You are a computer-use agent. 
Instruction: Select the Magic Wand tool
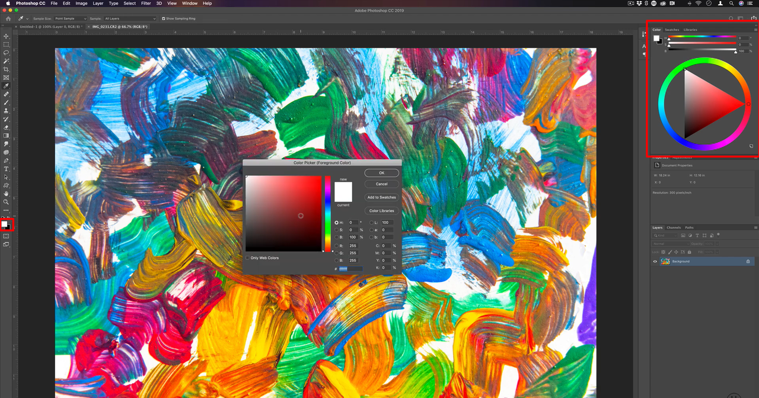[x=7, y=61]
